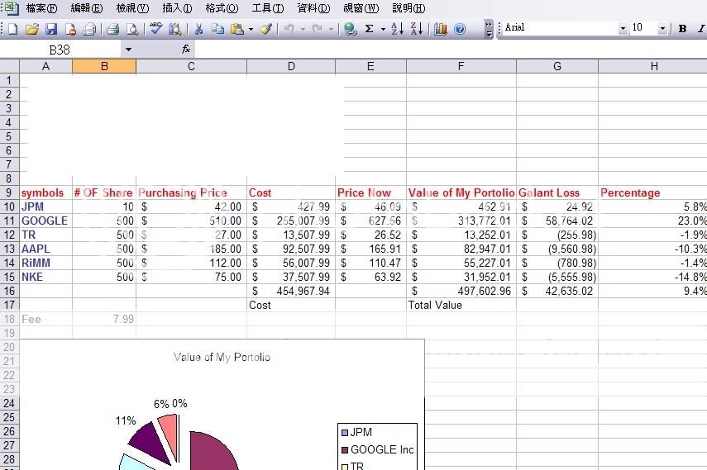Screen dimensions: 707x470
Task: Click the GOOGLE Inc legend color swatch
Action: coord(345,449)
